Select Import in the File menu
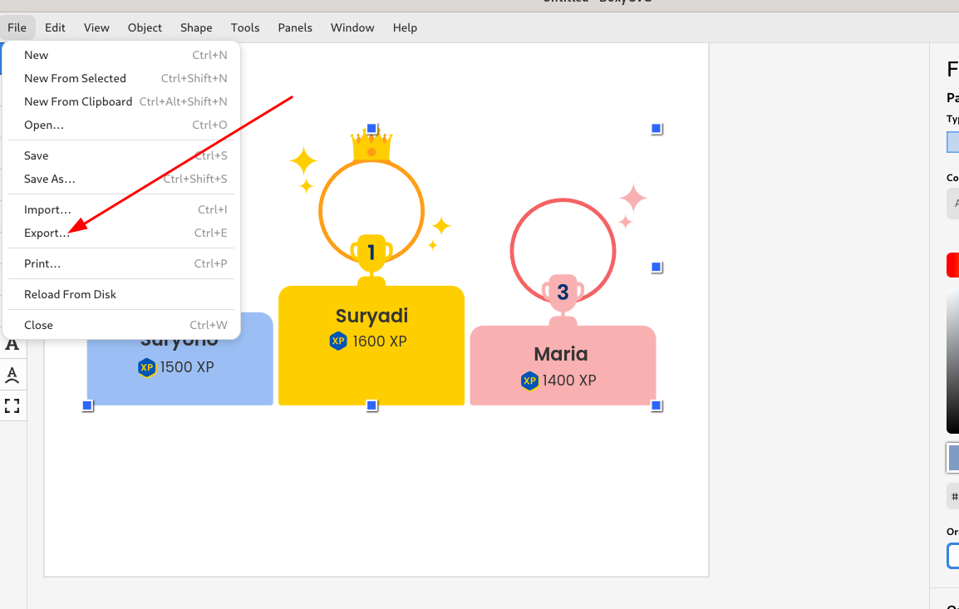The height and width of the screenshot is (609, 959). tap(48, 209)
